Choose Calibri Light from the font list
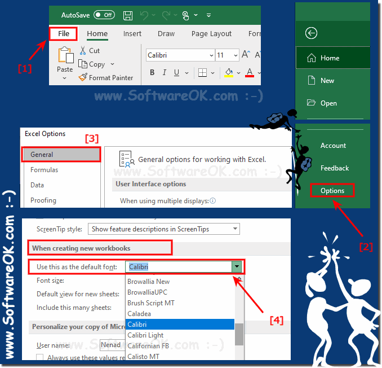This screenshot has width=382, height=368. (180, 335)
